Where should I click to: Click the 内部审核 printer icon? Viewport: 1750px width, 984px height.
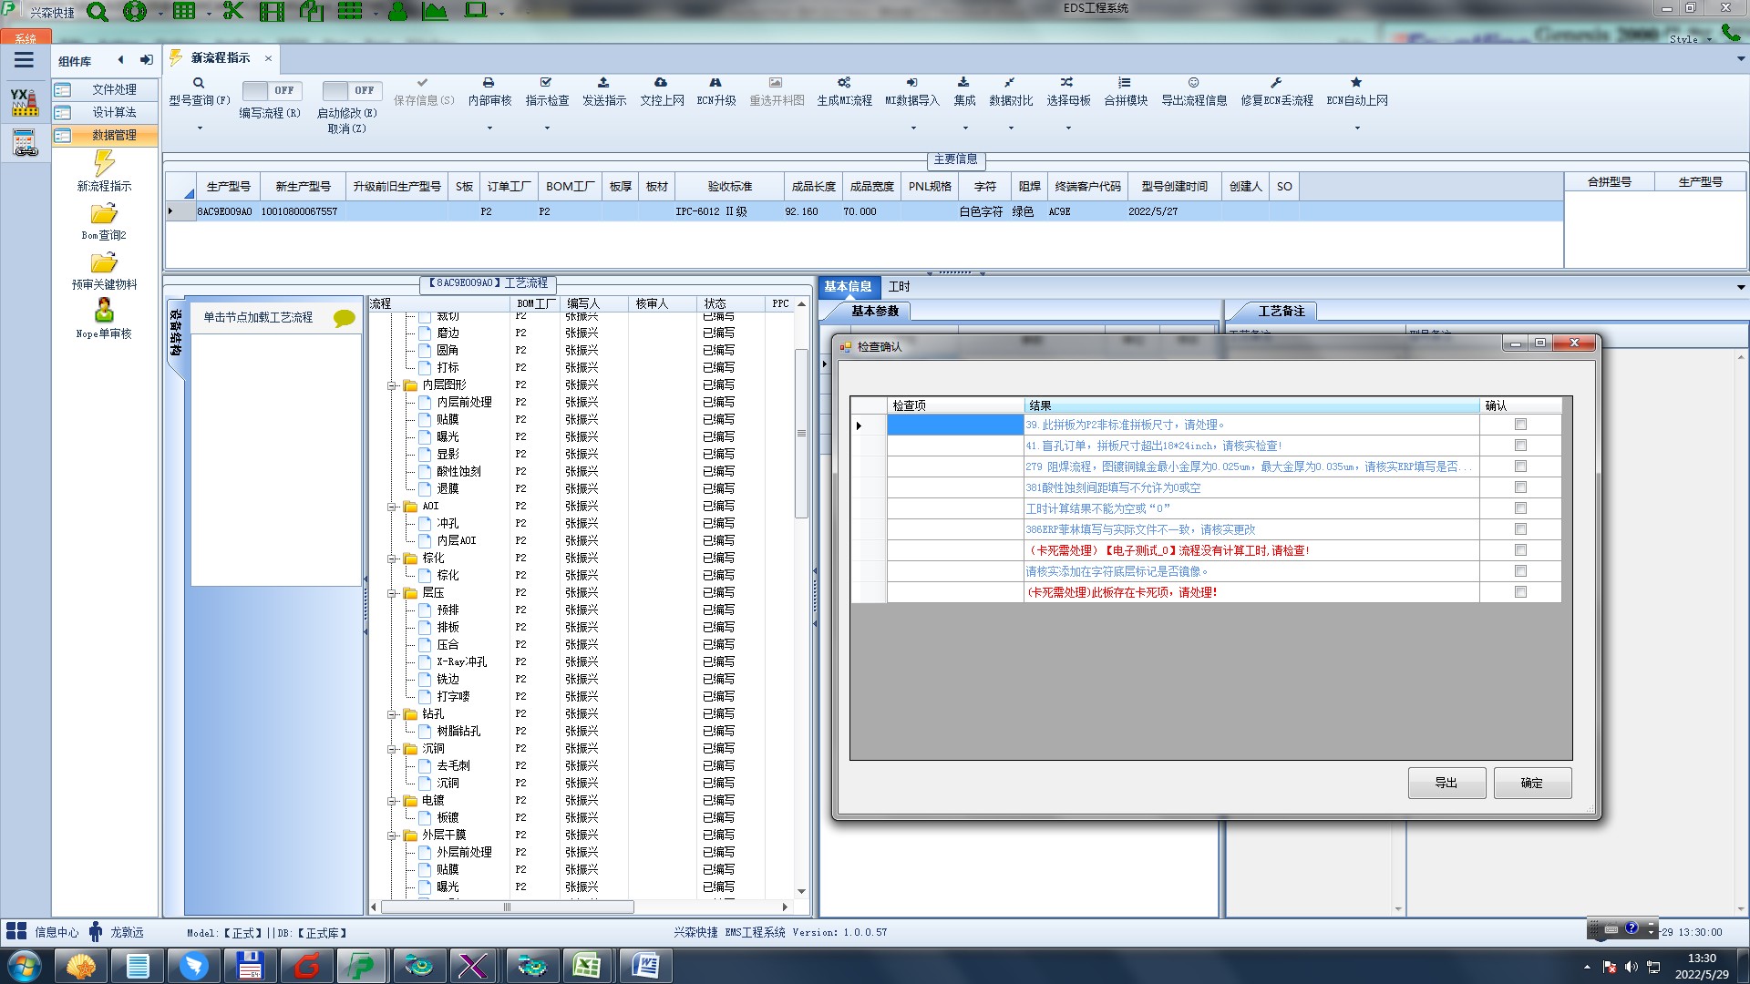(489, 83)
